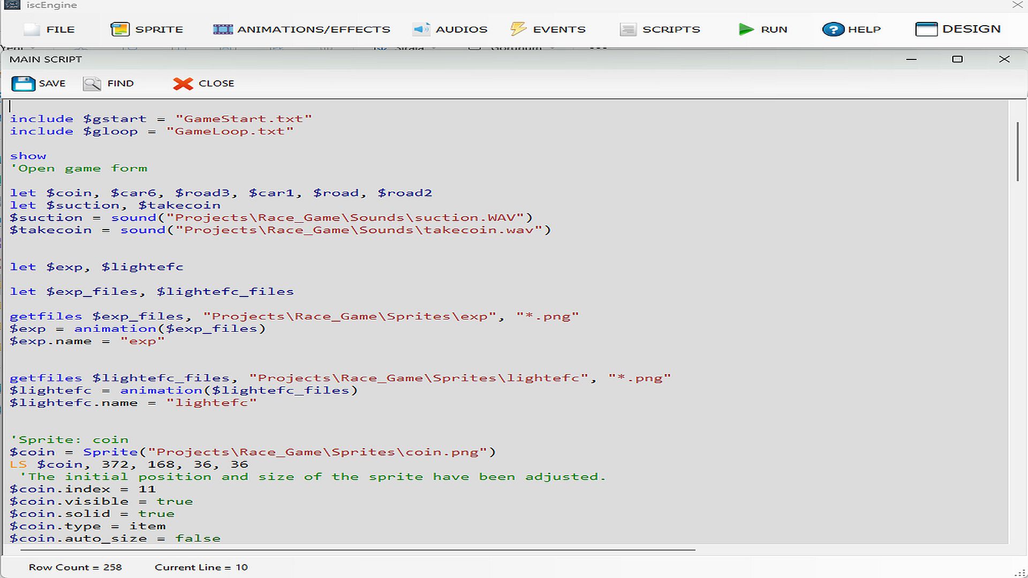Click the red X Close icon

(183, 83)
